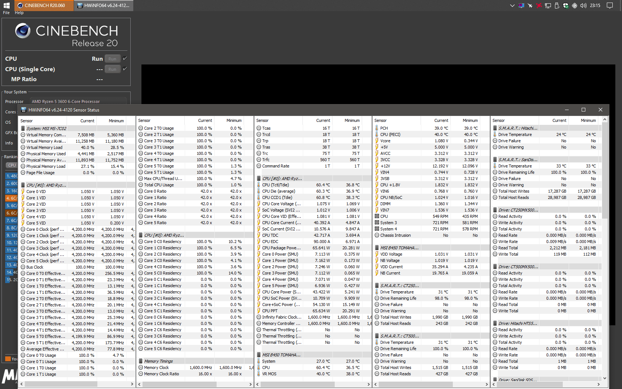Click the Current column header in third panel
Image resolution: width=622 pixels, height=389 pixels.
tap(318, 120)
